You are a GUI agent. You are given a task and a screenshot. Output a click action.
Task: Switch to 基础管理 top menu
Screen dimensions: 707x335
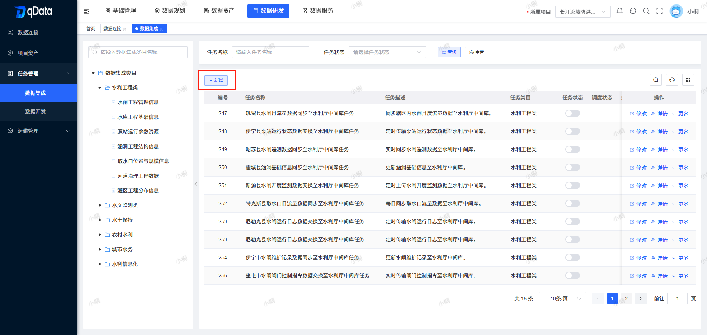click(120, 11)
